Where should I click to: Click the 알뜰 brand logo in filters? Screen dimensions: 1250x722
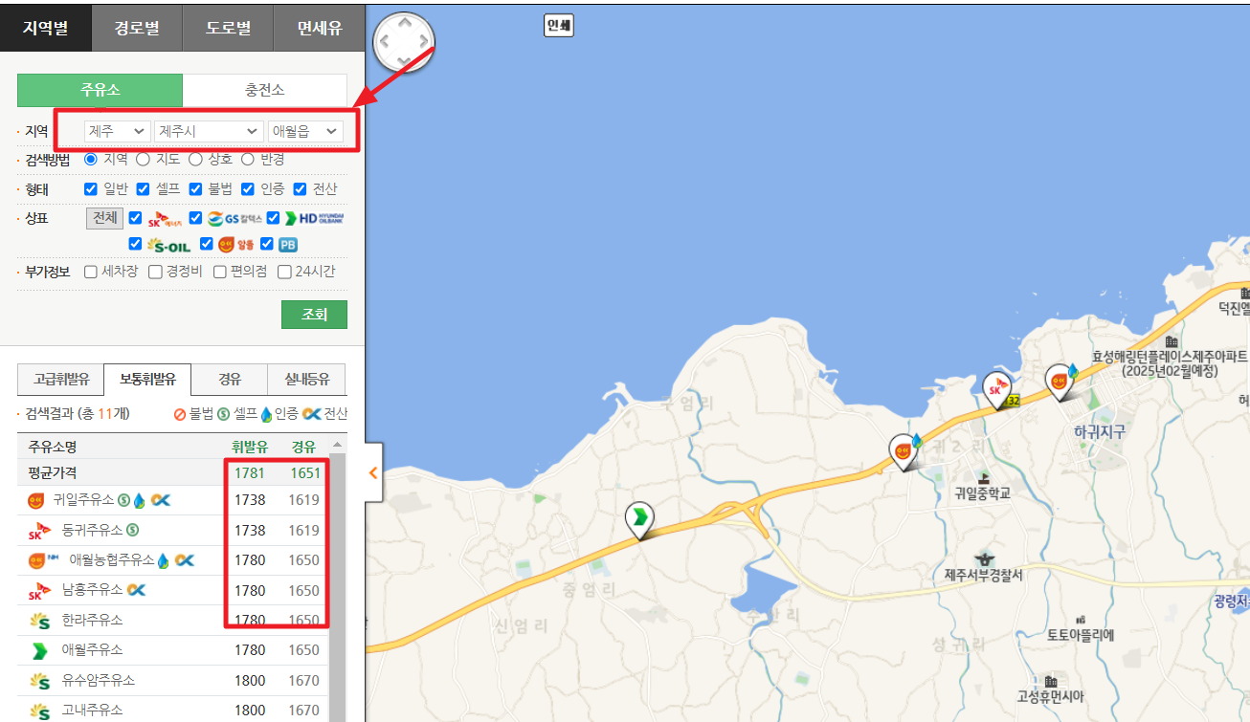click(235, 245)
